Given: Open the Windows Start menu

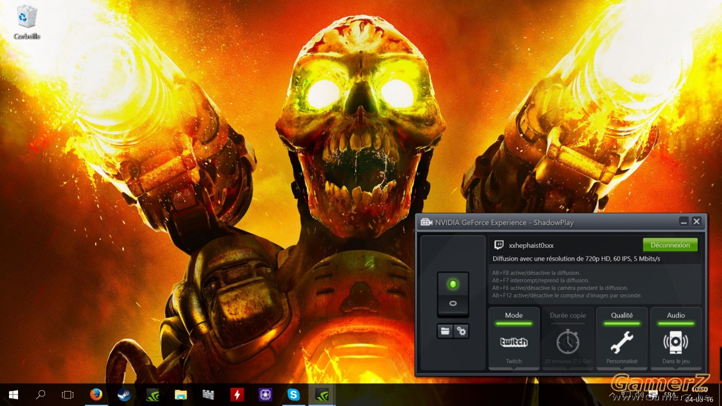Looking at the screenshot, I should (13, 395).
